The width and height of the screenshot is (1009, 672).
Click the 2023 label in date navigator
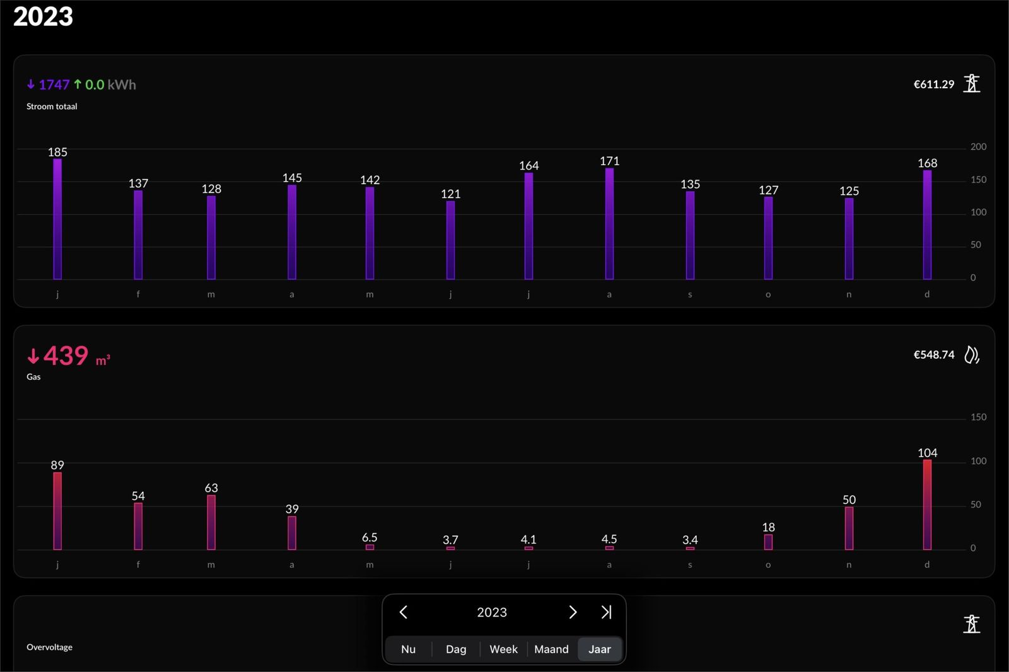[492, 612]
